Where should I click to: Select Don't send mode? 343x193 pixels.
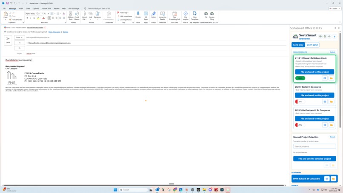pos(312,45)
